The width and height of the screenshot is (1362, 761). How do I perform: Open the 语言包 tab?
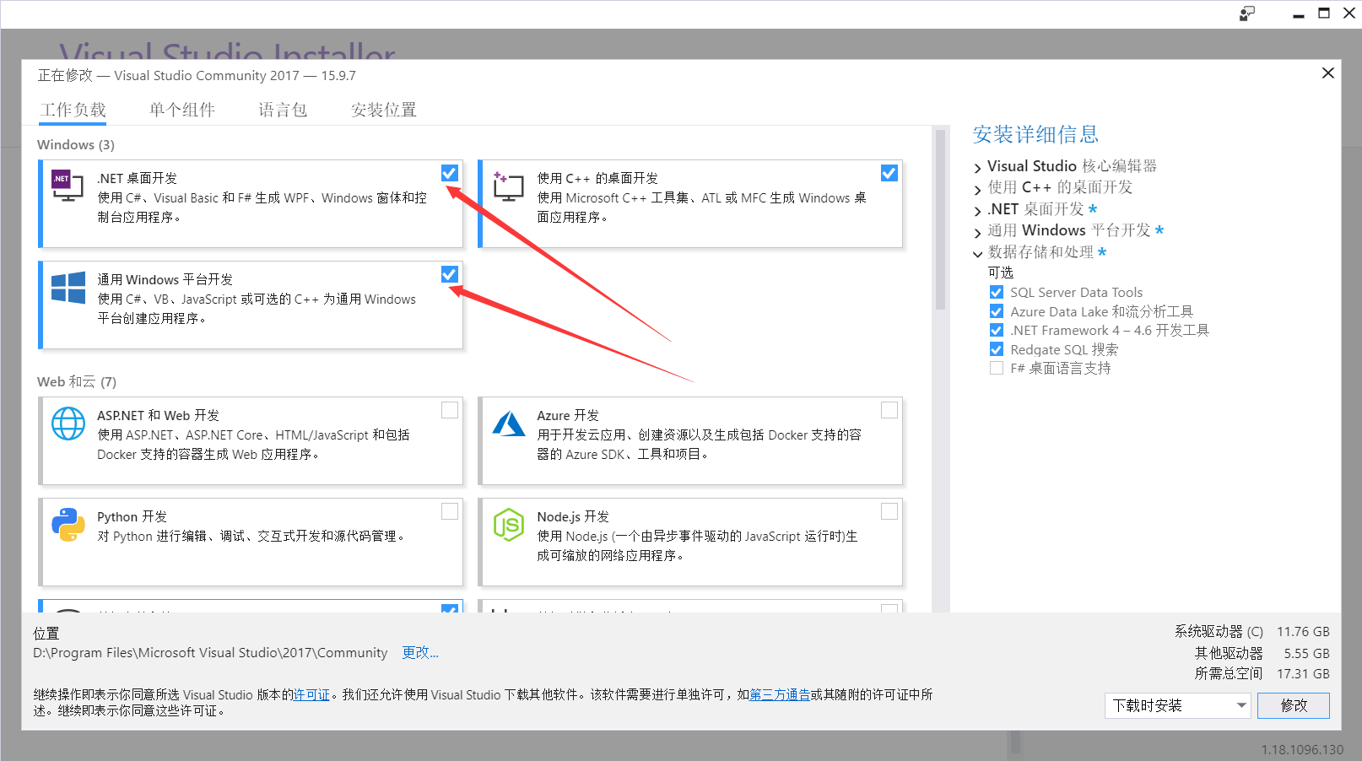[x=282, y=110]
